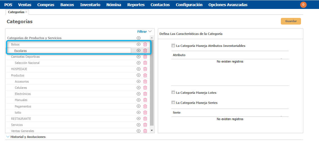Viewport: 319px width, 141px height.
Task: Delete the HOSPEDAJE category using trash icon
Action: (145, 69)
